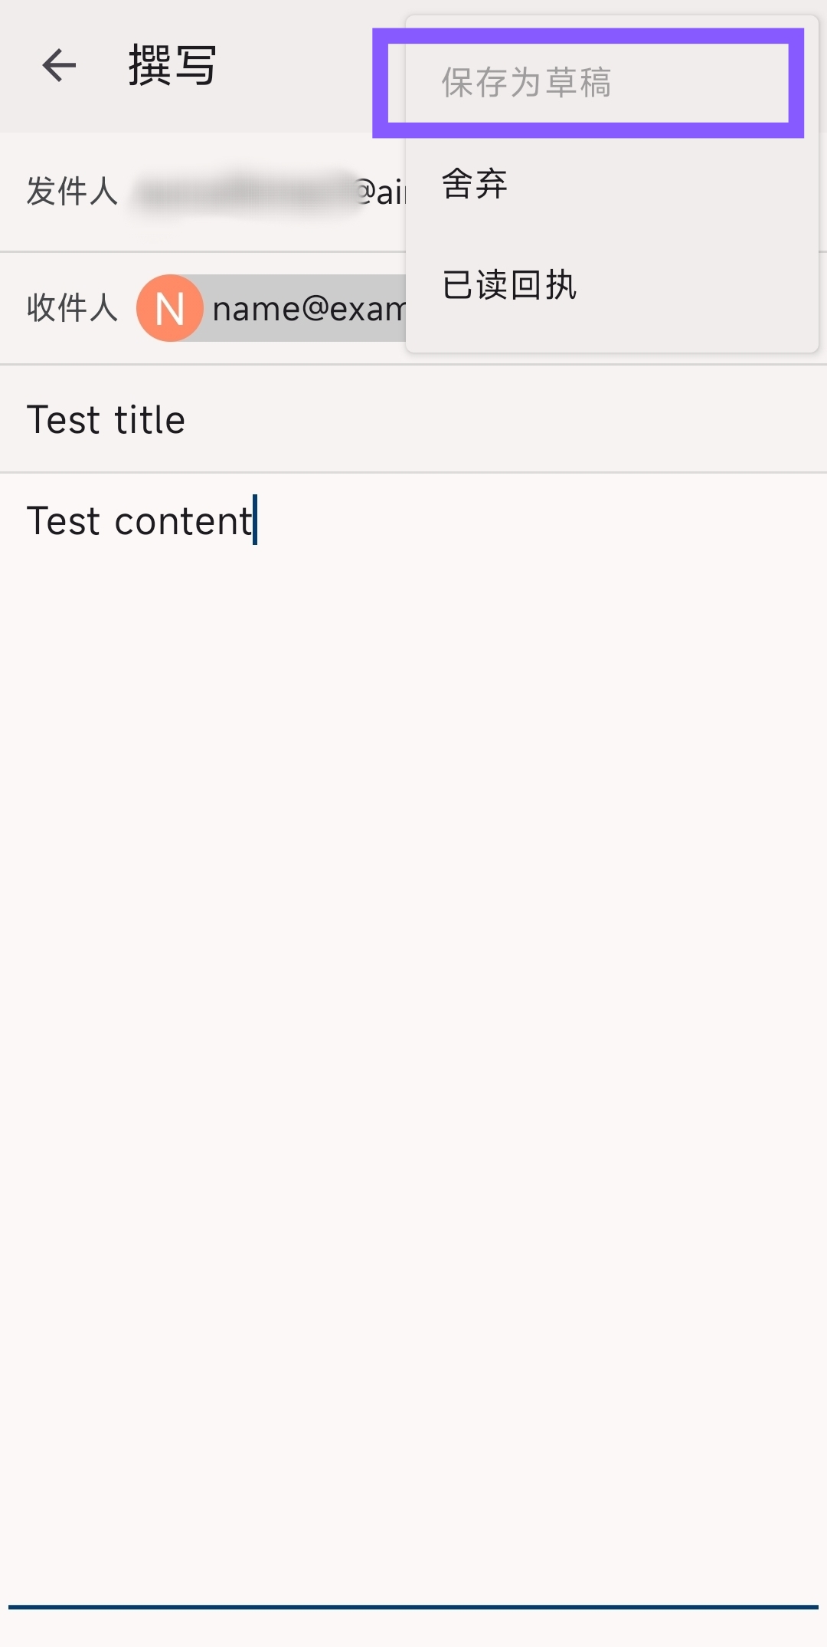Choose 保存为草稿 from the overflow menu
This screenshot has width=827, height=1647.
tap(526, 83)
